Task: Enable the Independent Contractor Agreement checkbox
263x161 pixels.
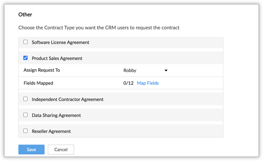Action: click(x=26, y=99)
